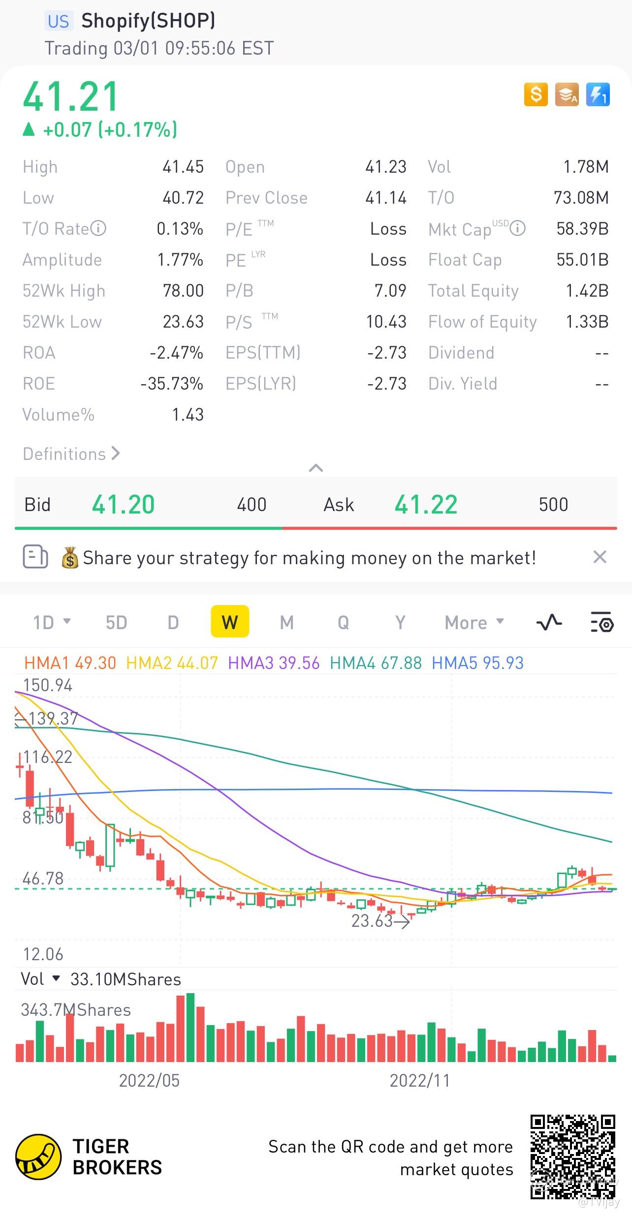Image resolution: width=632 pixels, height=1216 pixels.
Task: Switch to monthly M chart tab
Action: coord(287,622)
